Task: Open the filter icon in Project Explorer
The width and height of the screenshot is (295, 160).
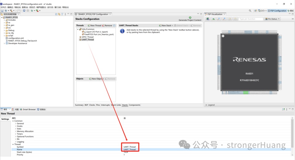Action: 62,14
